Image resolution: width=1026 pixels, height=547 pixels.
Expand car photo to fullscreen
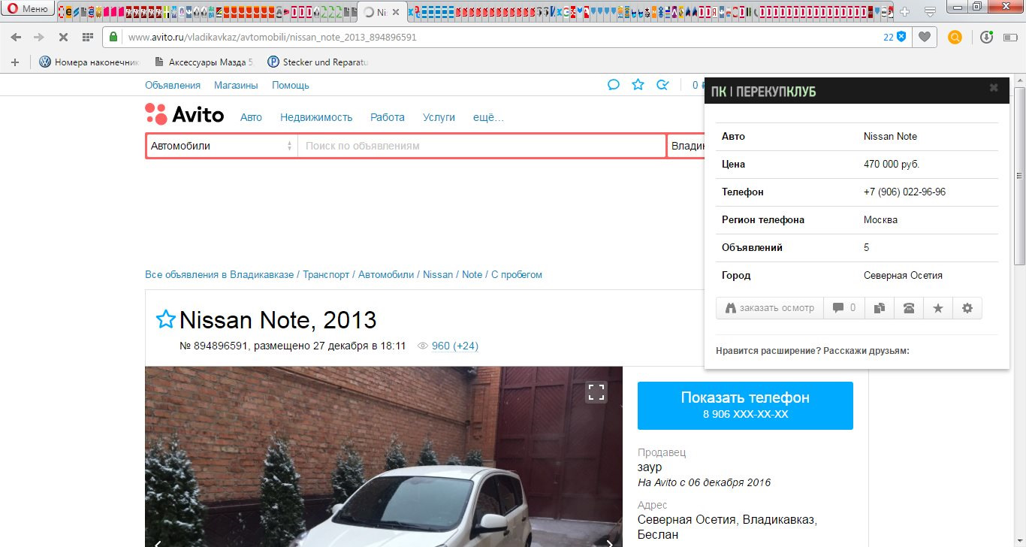pos(596,391)
